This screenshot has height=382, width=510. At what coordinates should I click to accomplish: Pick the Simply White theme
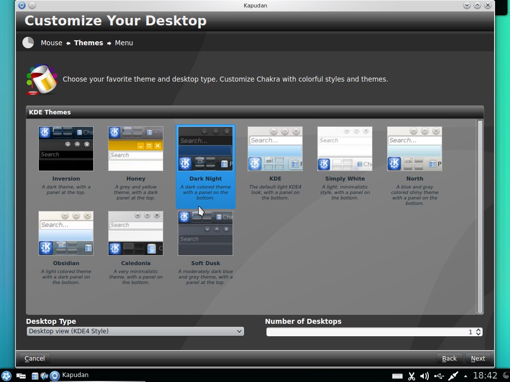tap(345, 149)
